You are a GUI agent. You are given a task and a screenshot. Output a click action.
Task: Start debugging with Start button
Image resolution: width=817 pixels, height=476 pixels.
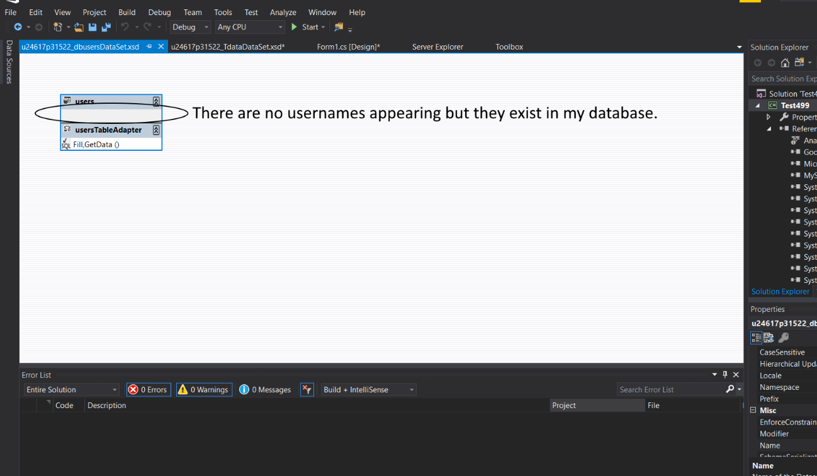(x=305, y=27)
